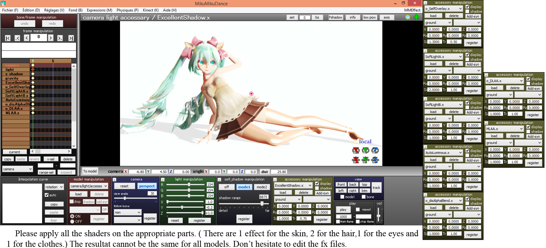Click the green Y rotation axis icon
The width and height of the screenshot is (546, 248).
(x=366, y=150)
